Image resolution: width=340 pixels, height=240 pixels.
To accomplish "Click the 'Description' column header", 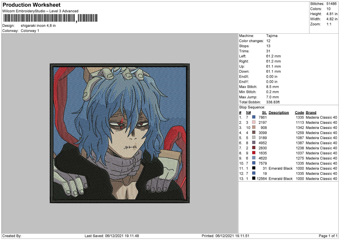I will click(x=279, y=112).
